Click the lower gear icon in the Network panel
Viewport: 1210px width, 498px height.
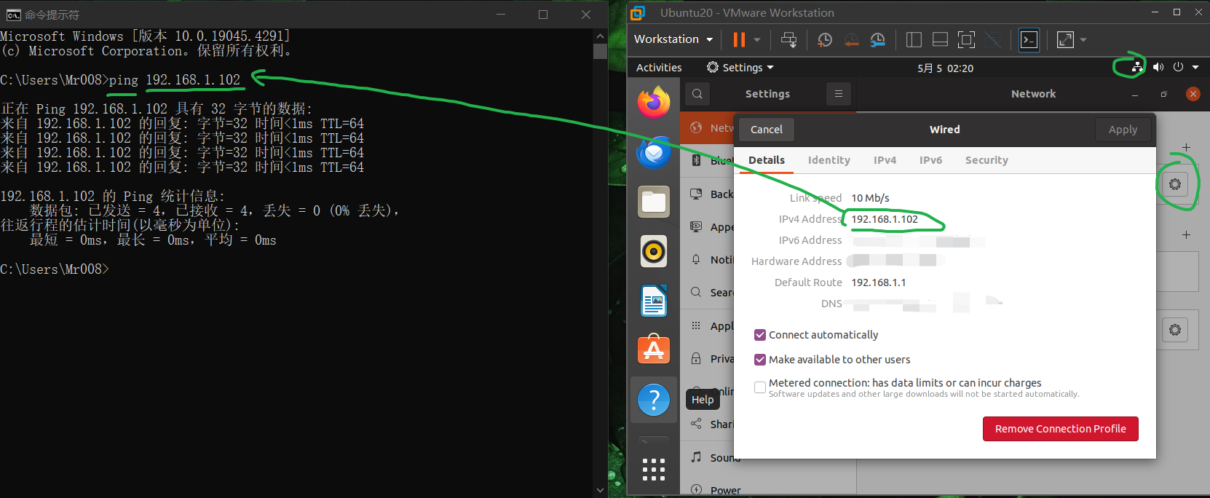point(1175,330)
